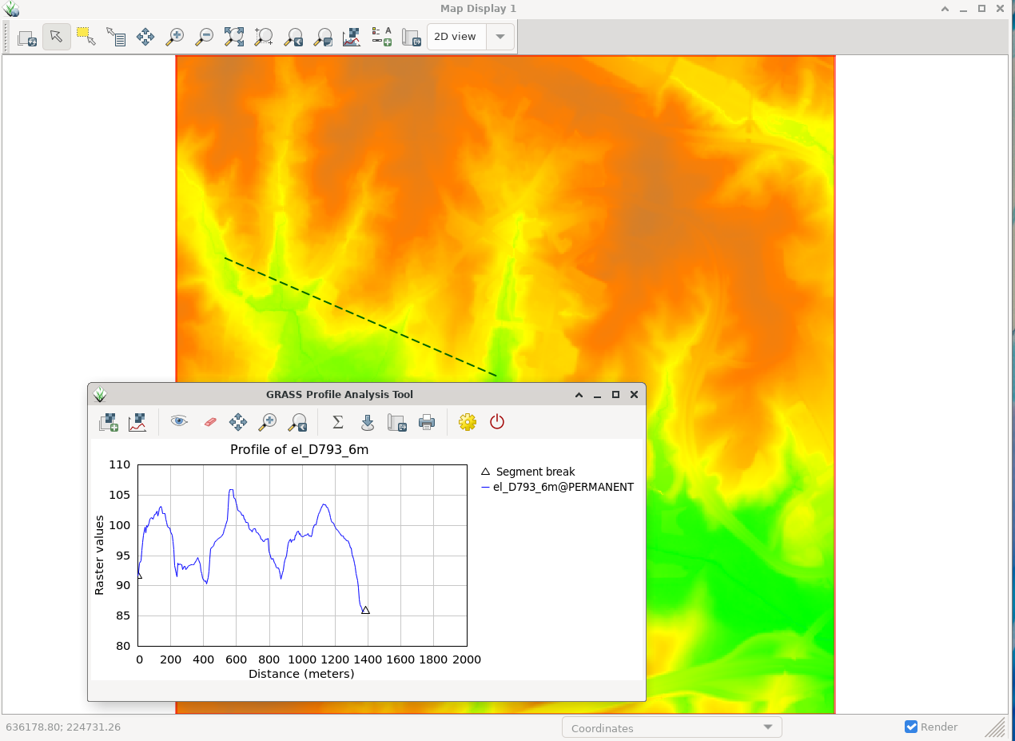Screen dimensions: 1015x741
Task: Open the various zoom options icon
Action: click(x=323, y=37)
